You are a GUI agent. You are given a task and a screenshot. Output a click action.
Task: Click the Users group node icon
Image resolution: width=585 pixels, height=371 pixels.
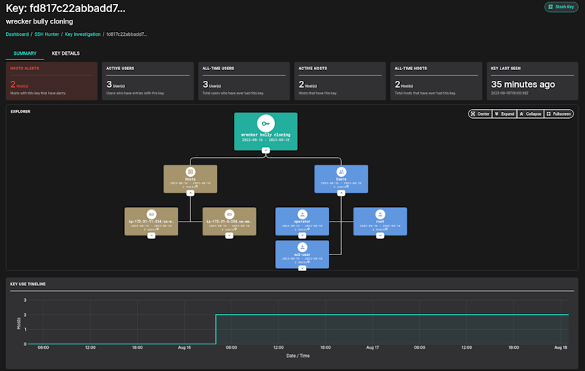point(341,173)
